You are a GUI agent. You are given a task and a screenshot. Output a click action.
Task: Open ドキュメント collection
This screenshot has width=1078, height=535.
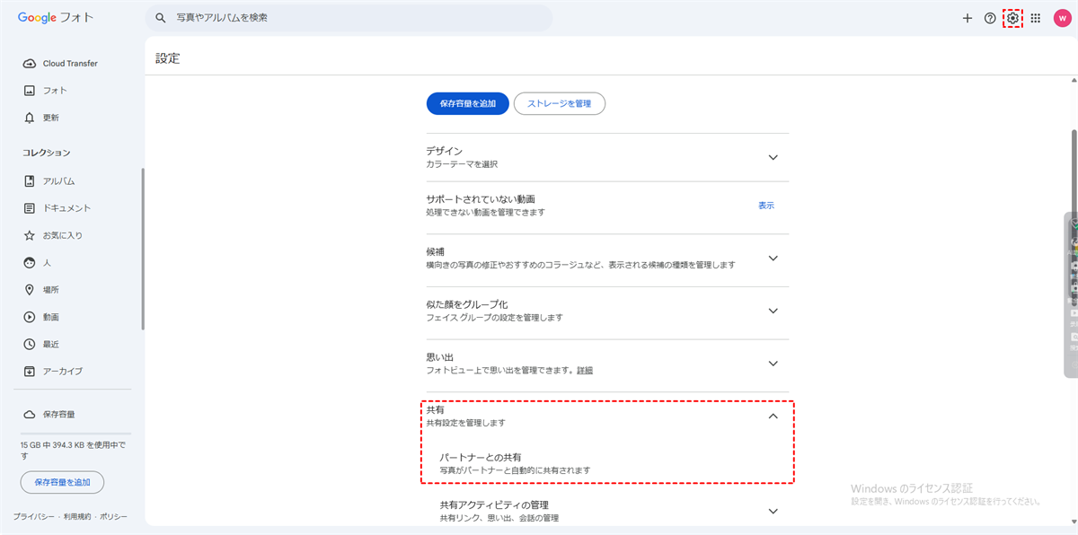(66, 208)
